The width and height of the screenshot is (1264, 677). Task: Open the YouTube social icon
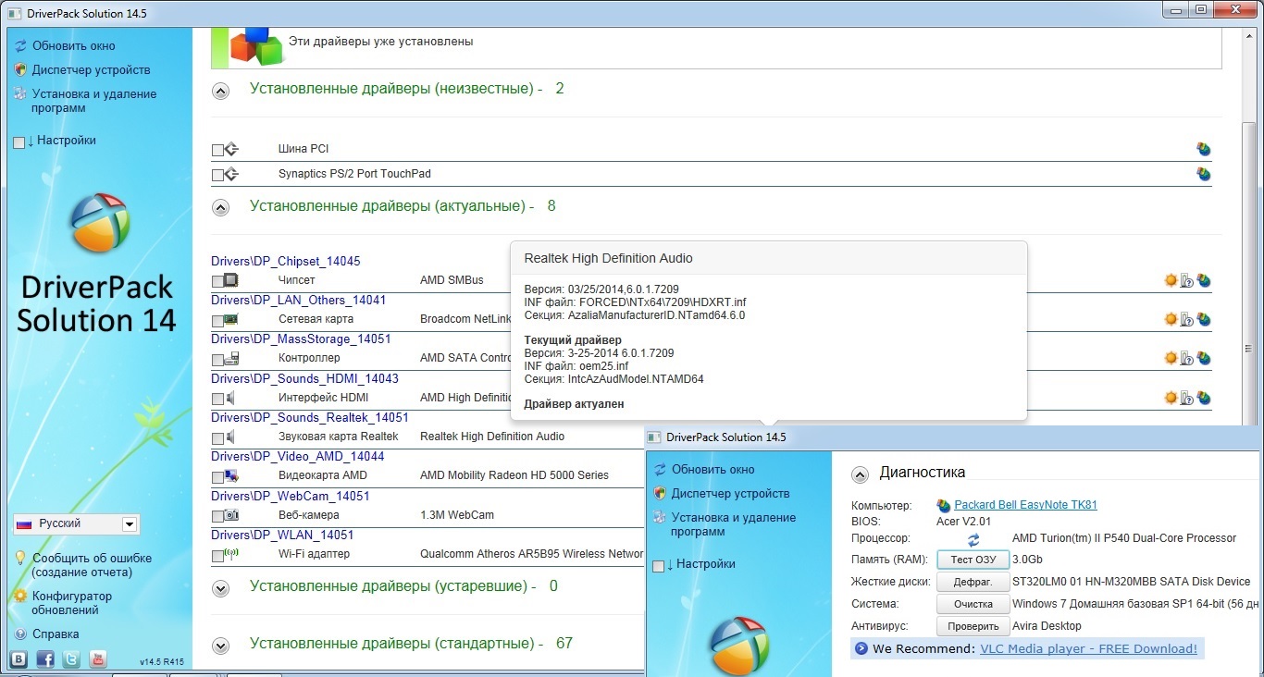(x=98, y=659)
